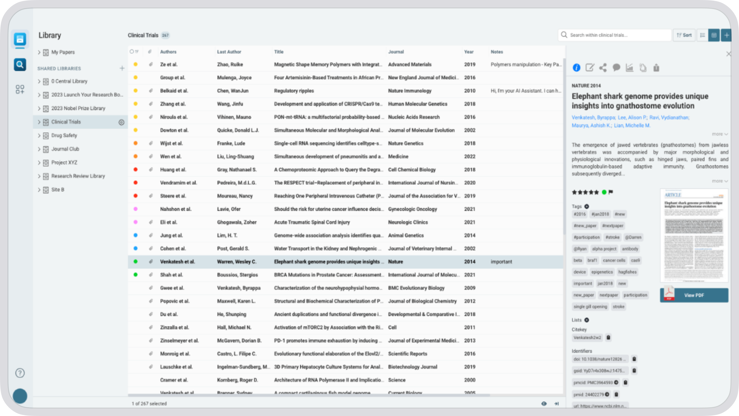Image resolution: width=739 pixels, height=416 pixels.
Task: Open the comments bubble icon
Action: (616, 67)
